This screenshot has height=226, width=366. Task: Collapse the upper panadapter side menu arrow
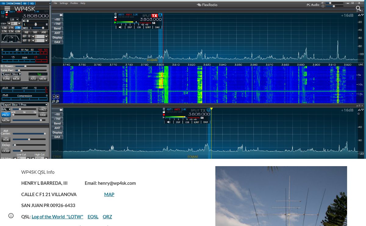61,15
